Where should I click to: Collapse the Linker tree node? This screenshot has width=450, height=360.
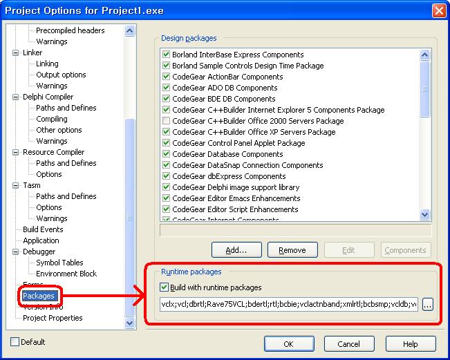click(17, 53)
